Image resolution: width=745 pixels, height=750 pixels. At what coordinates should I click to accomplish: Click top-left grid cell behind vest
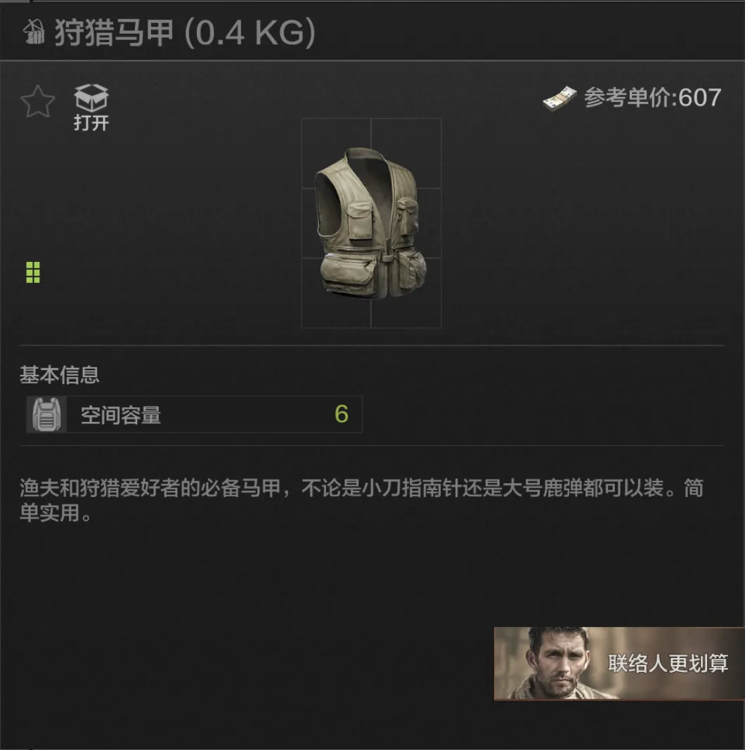336,154
